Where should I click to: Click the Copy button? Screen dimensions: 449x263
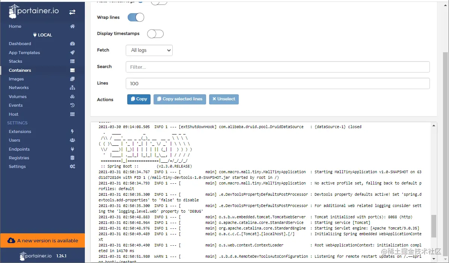coord(139,99)
